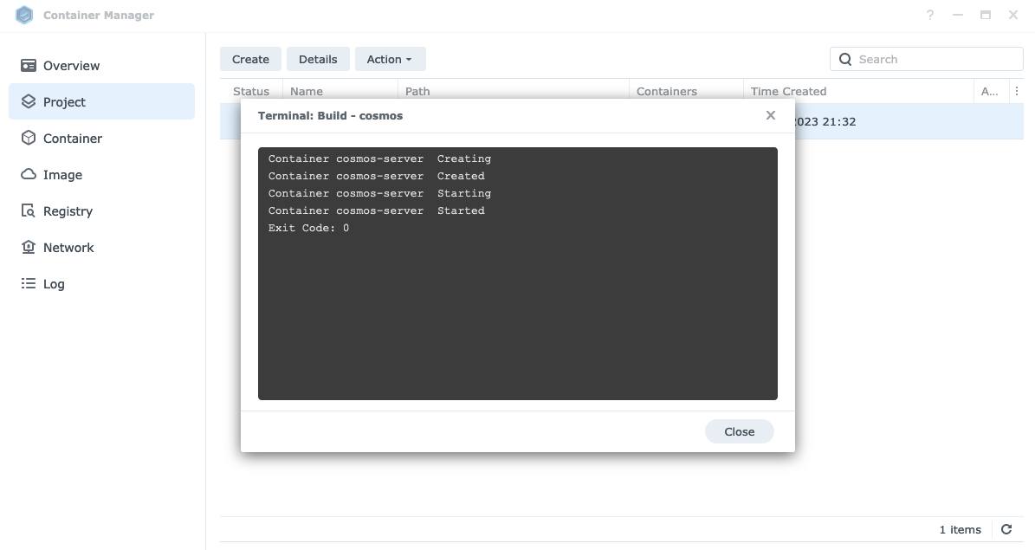Viewport: 1035px width, 550px height.
Task: Expand the Action dropdown menu
Action: click(390, 60)
